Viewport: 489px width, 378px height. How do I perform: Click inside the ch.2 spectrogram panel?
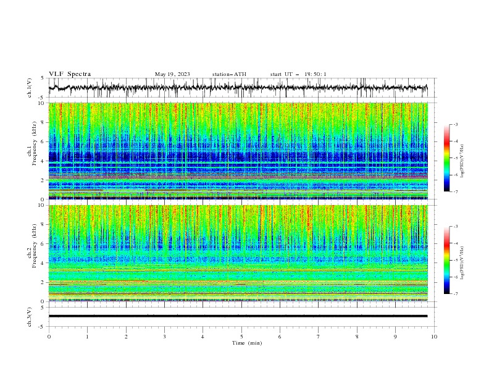[x=238, y=253]
